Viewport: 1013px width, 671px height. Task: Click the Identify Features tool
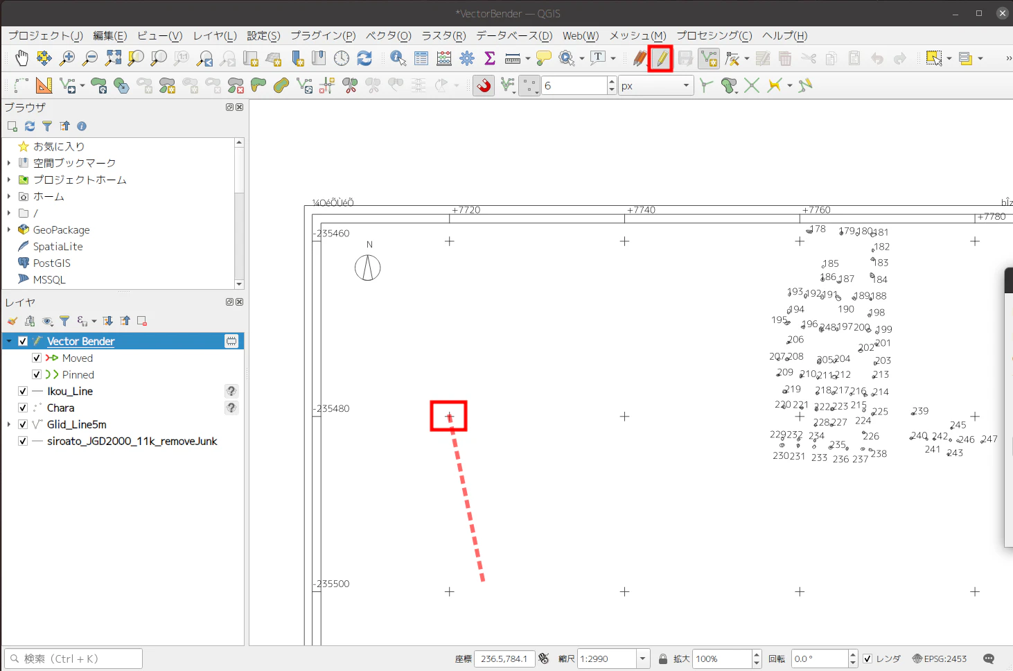[398, 58]
